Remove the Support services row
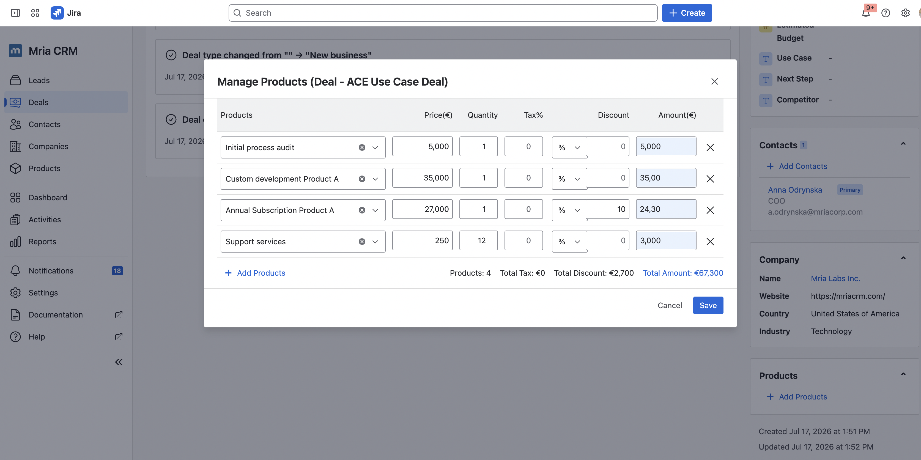 (x=710, y=242)
